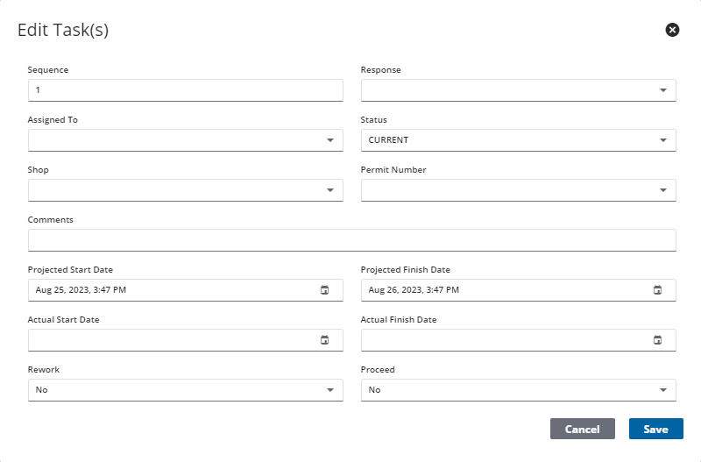Open the Proceed dropdown set to No

662,390
